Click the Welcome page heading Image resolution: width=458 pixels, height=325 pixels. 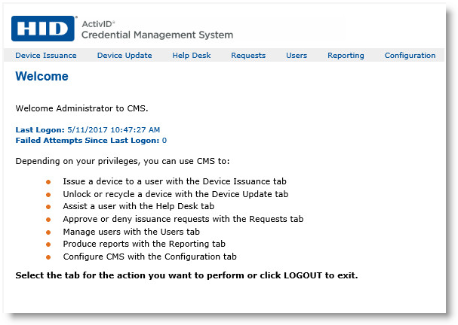tap(42, 77)
